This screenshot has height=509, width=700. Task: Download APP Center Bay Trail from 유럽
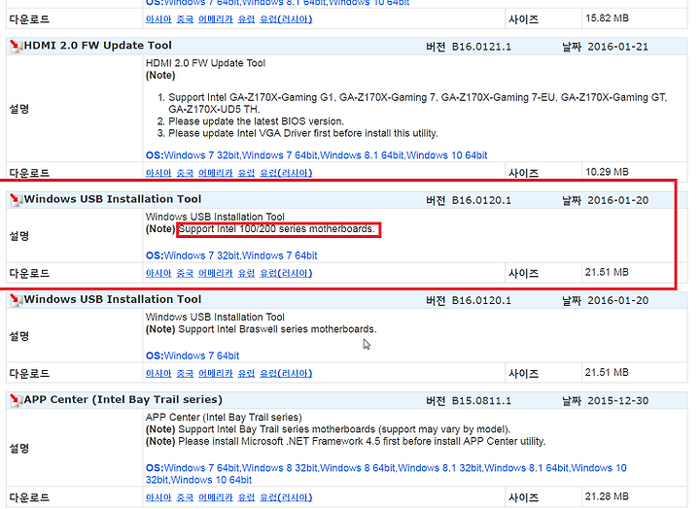coord(246,497)
